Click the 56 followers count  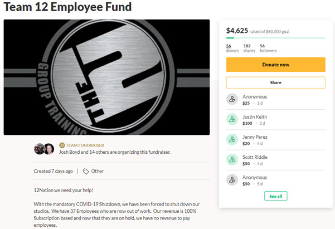(268, 48)
